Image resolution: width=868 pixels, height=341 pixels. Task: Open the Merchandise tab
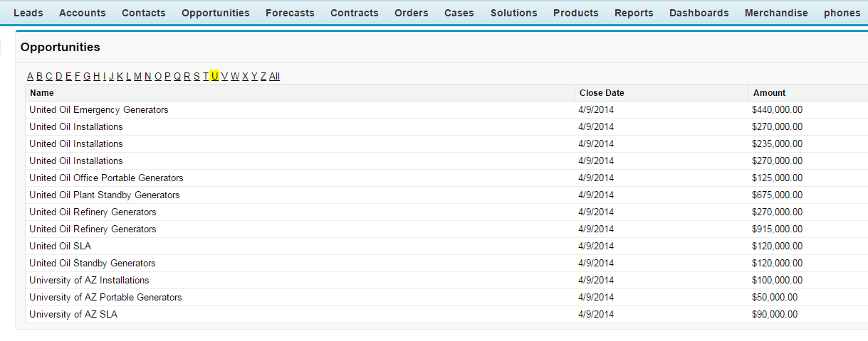tap(776, 13)
